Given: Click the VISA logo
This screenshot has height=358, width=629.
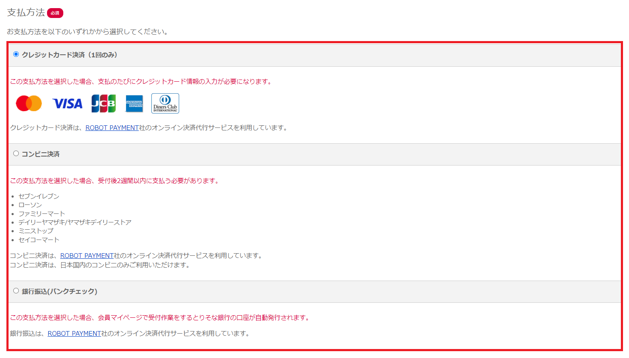Looking at the screenshot, I should tap(68, 104).
